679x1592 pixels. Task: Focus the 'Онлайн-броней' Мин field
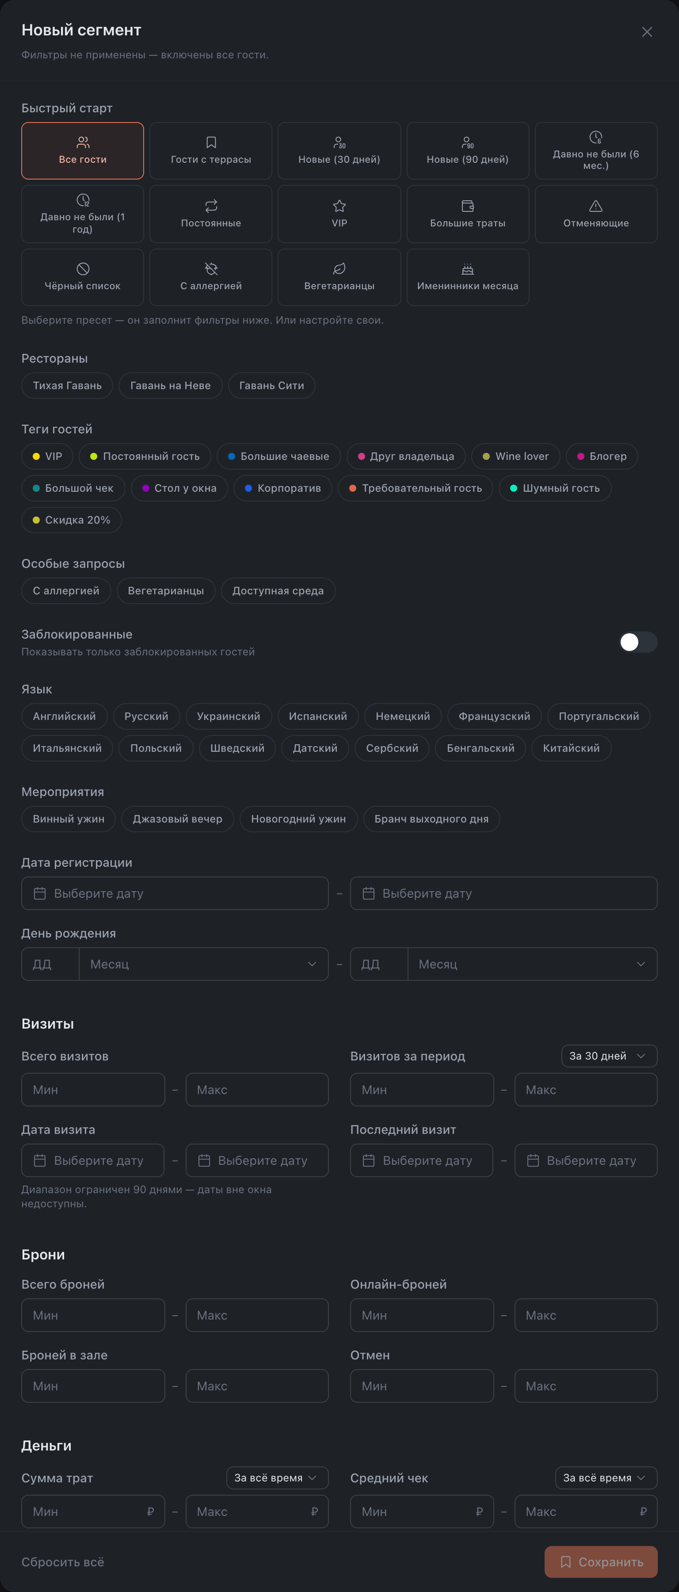coord(422,1315)
